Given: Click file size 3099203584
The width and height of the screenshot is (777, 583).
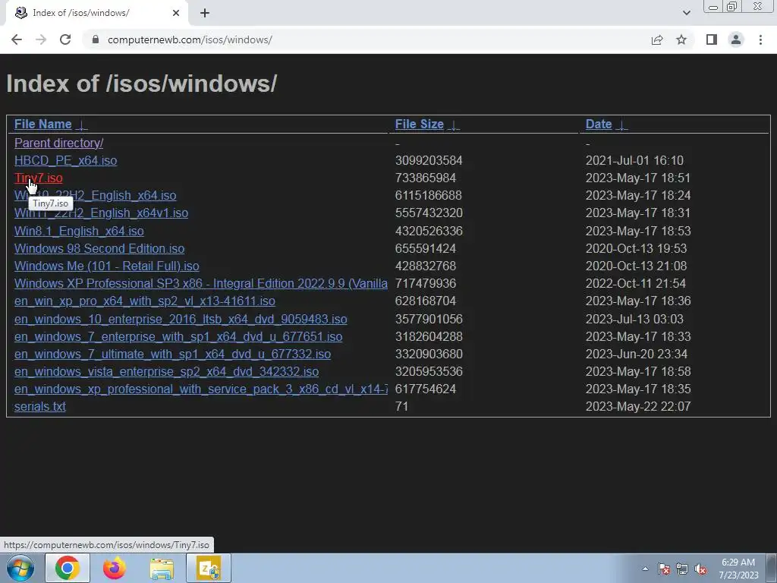Looking at the screenshot, I should 429,161.
